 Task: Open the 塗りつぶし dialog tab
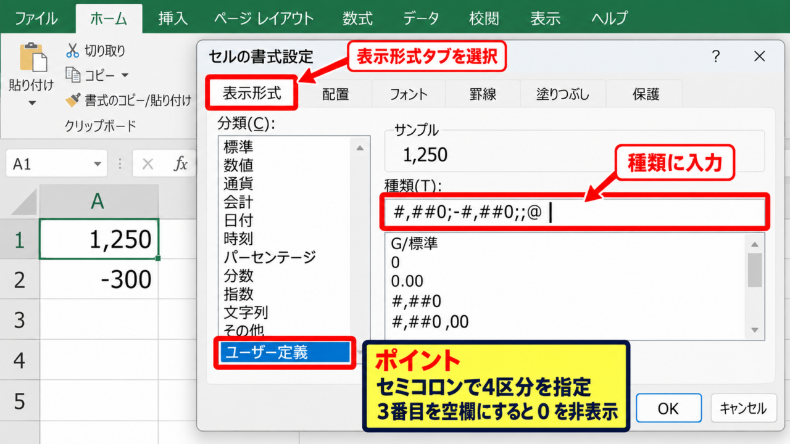563,94
